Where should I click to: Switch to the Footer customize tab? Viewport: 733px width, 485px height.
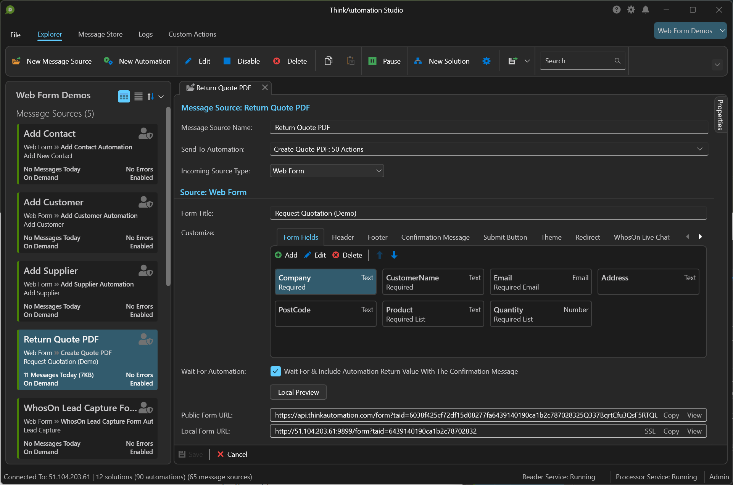pos(377,237)
